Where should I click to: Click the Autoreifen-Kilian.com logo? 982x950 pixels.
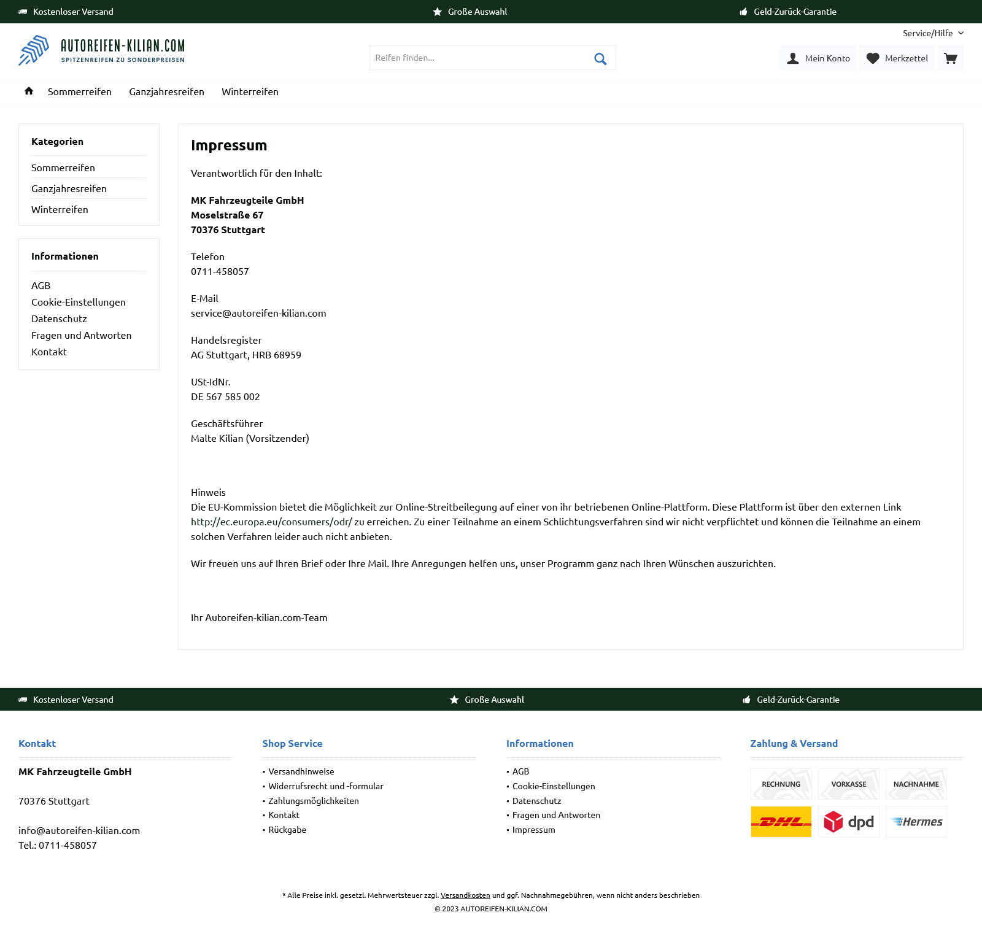tap(101, 50)
